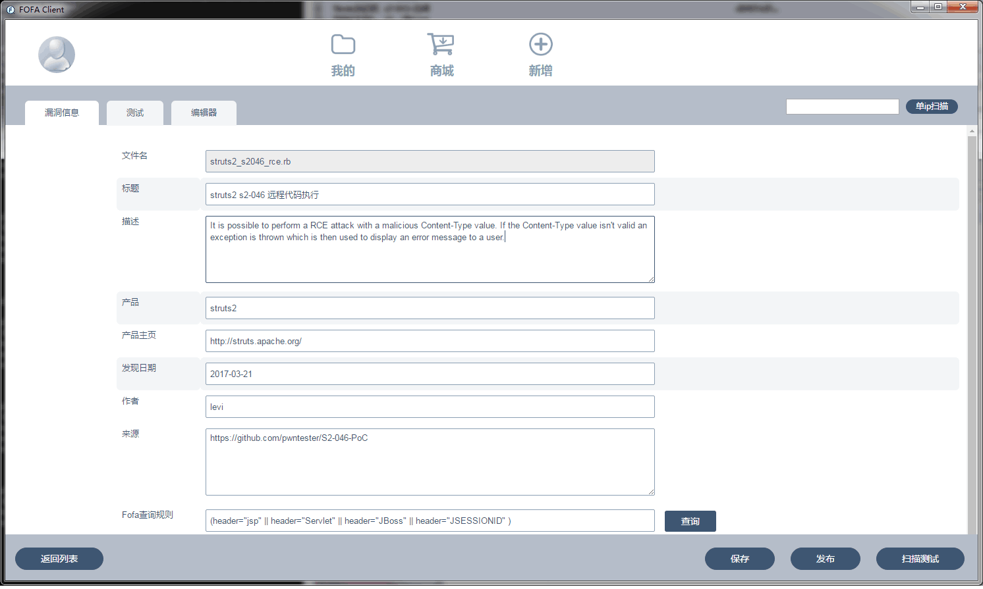Click the 返回列表 button
983x589 pixels.
pyautogui.click(x=59, y=559)
